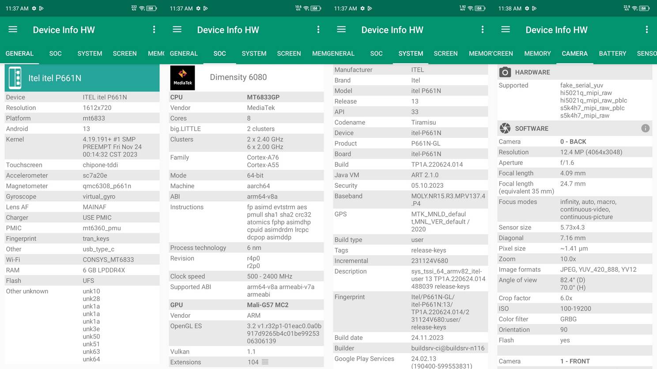Tap the Platform value mt6833
The image size is (657, 369).
click(94, 118)
